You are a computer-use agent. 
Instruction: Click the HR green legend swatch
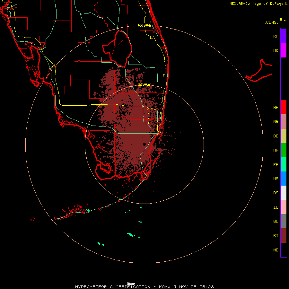coord(284,150)
